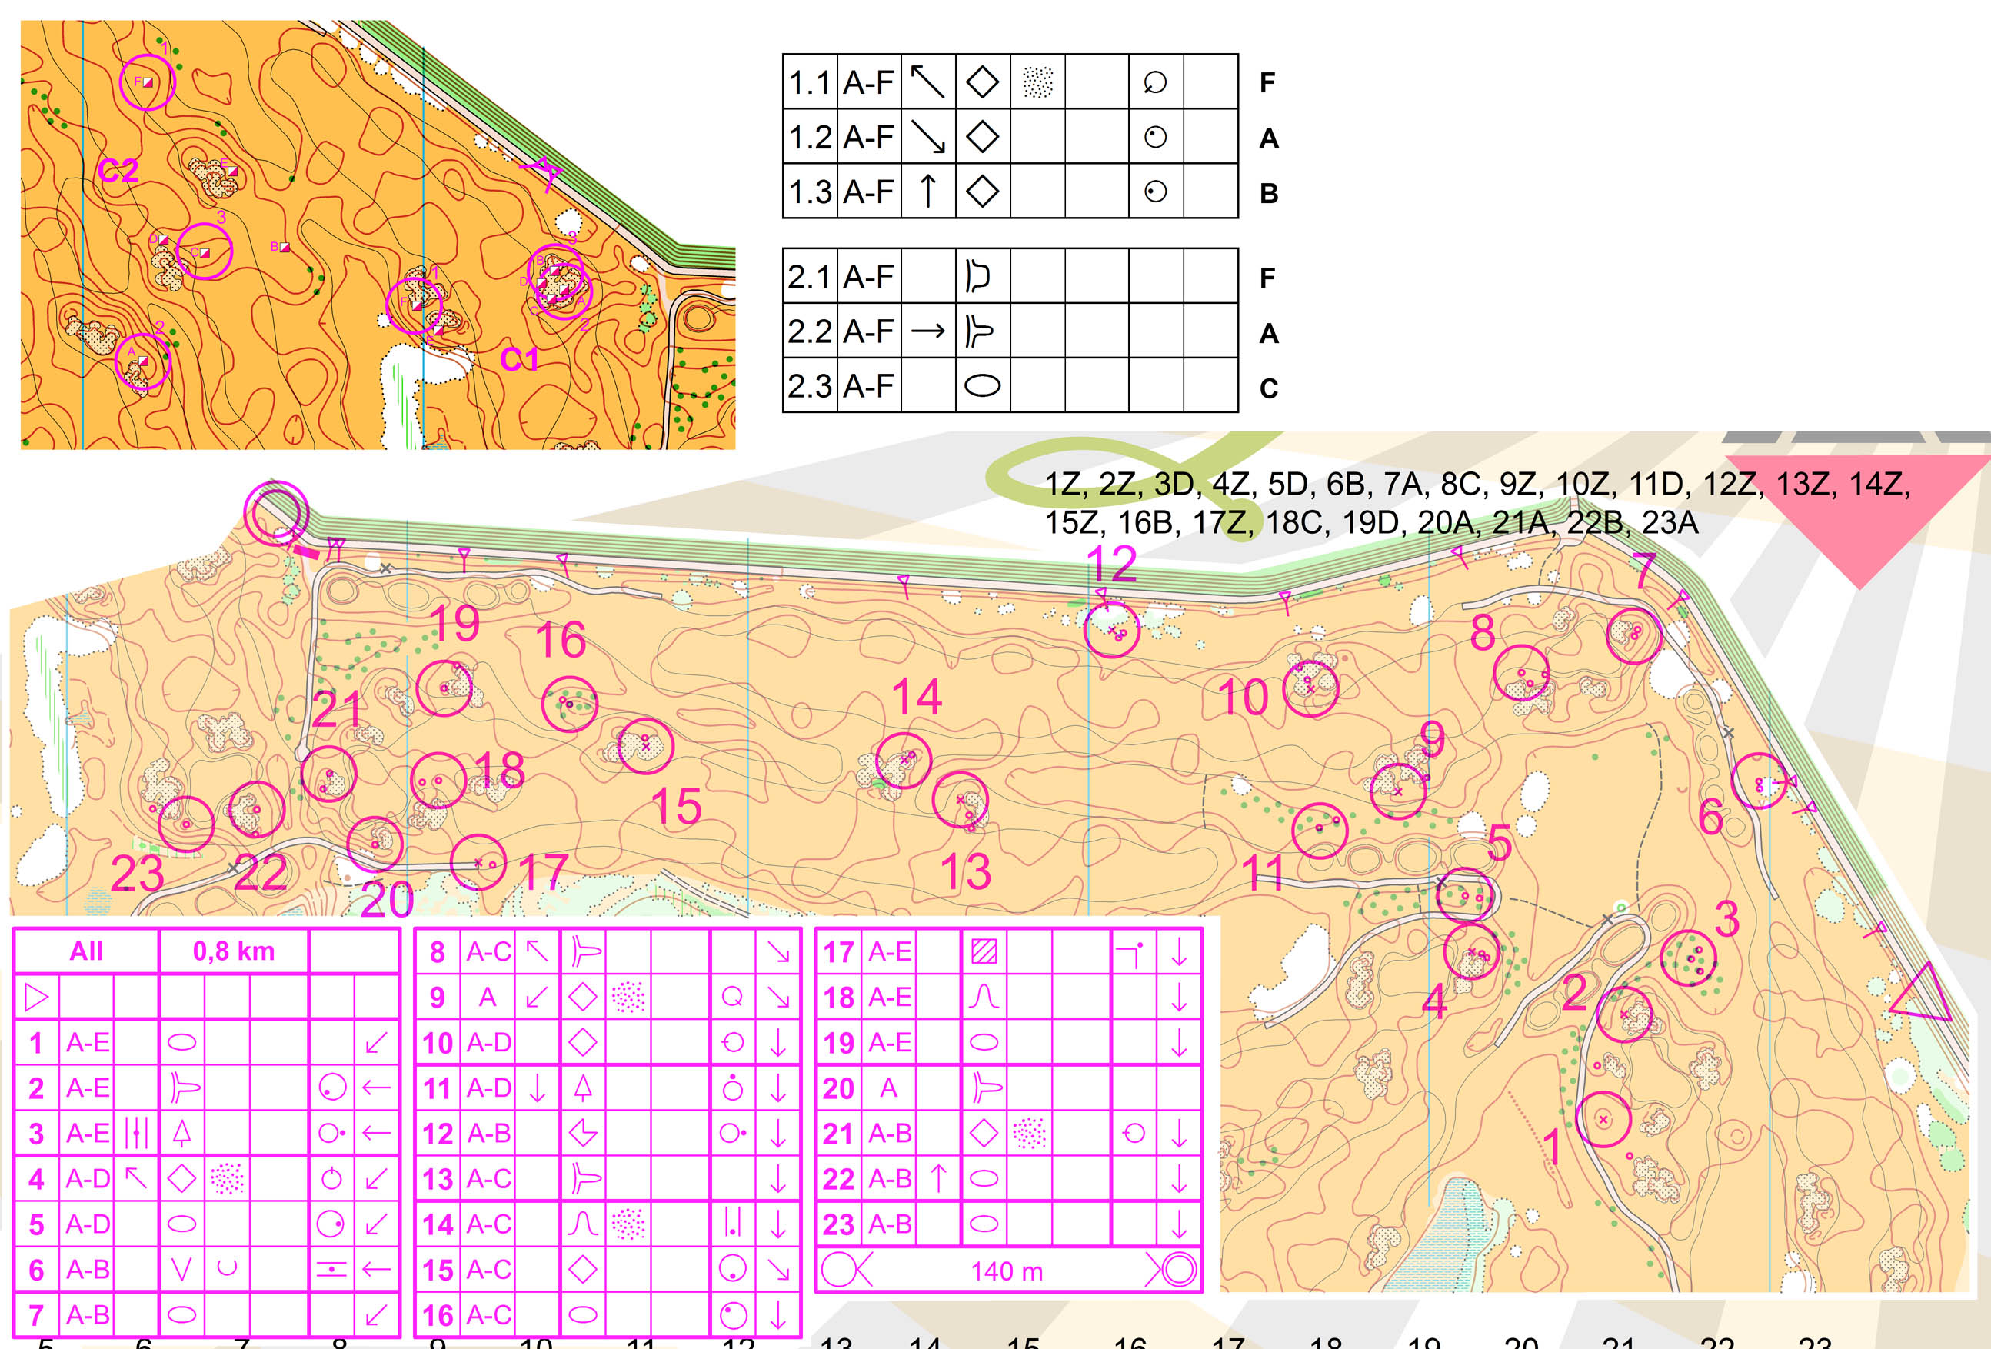The width and height of the screenshot is (1991, 1349).
Task: Click the V-shaped pit symbol in row 6
Action: (181, 1269)
